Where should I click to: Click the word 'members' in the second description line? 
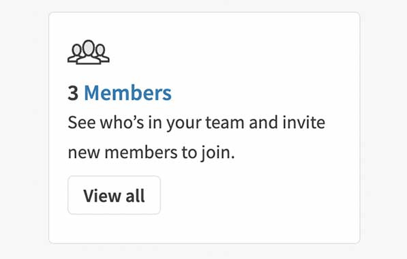coord(141,153)
